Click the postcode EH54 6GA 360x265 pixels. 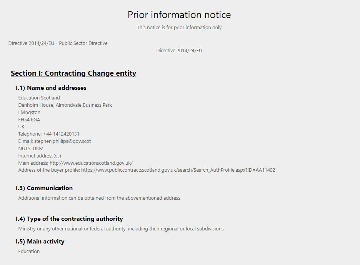click(29, 120)
